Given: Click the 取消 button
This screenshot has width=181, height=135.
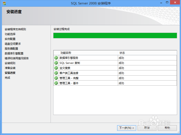Looking at the screenshot, I should 147,128.
